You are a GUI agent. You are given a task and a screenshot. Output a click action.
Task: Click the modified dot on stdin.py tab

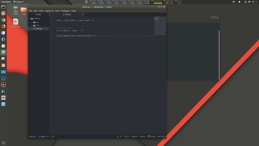pyautogui.click(x=83, y=15)
